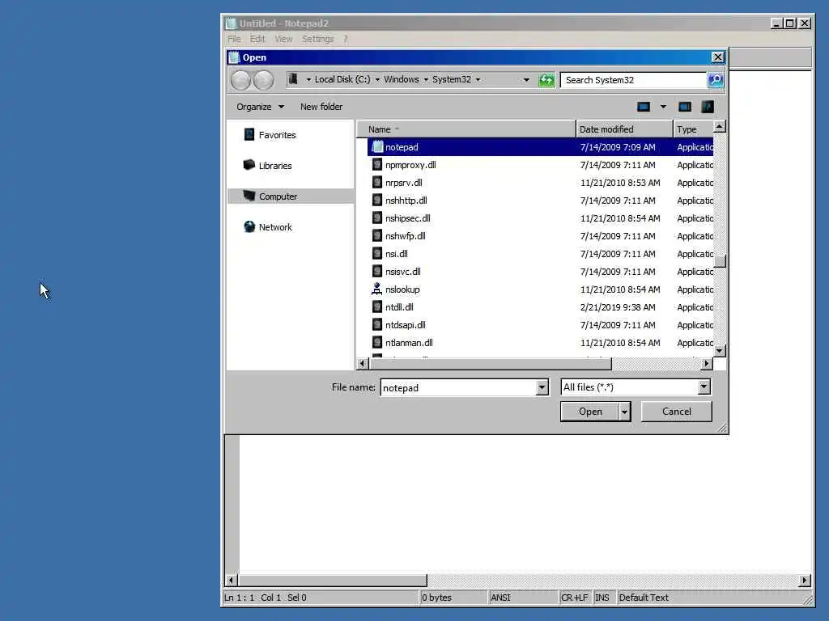This screenshot has height=621, width=829.
Task: Expand the address bar history dropdown
Action: (526, 80)
